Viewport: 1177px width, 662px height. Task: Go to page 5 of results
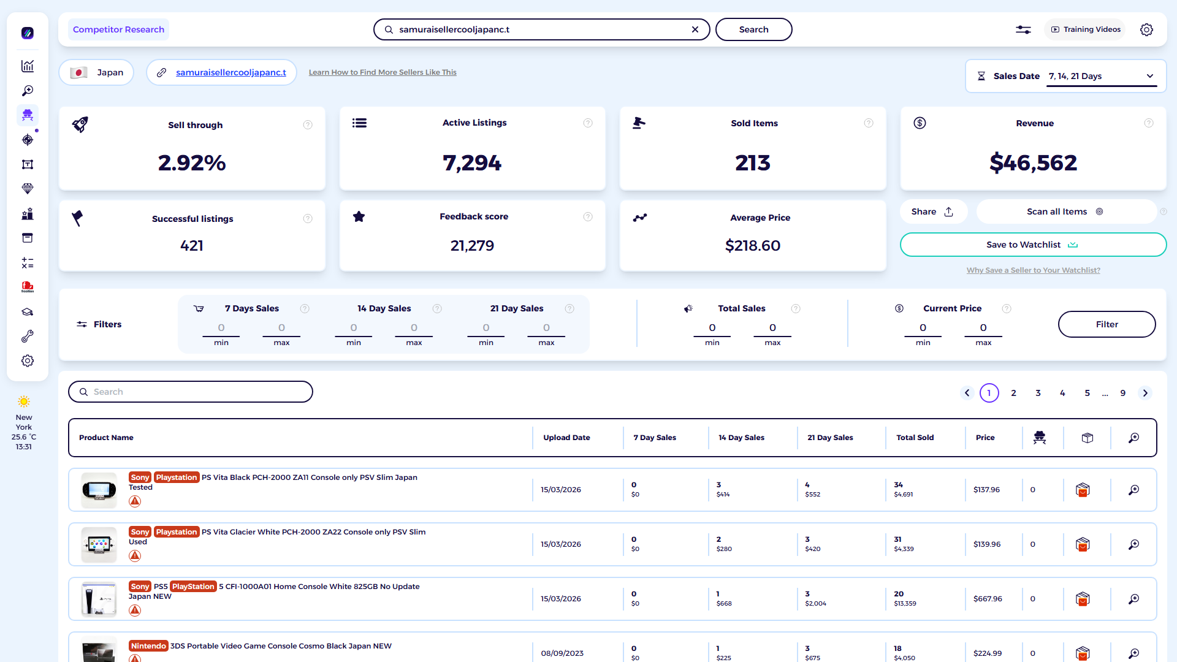point(1087,393)
